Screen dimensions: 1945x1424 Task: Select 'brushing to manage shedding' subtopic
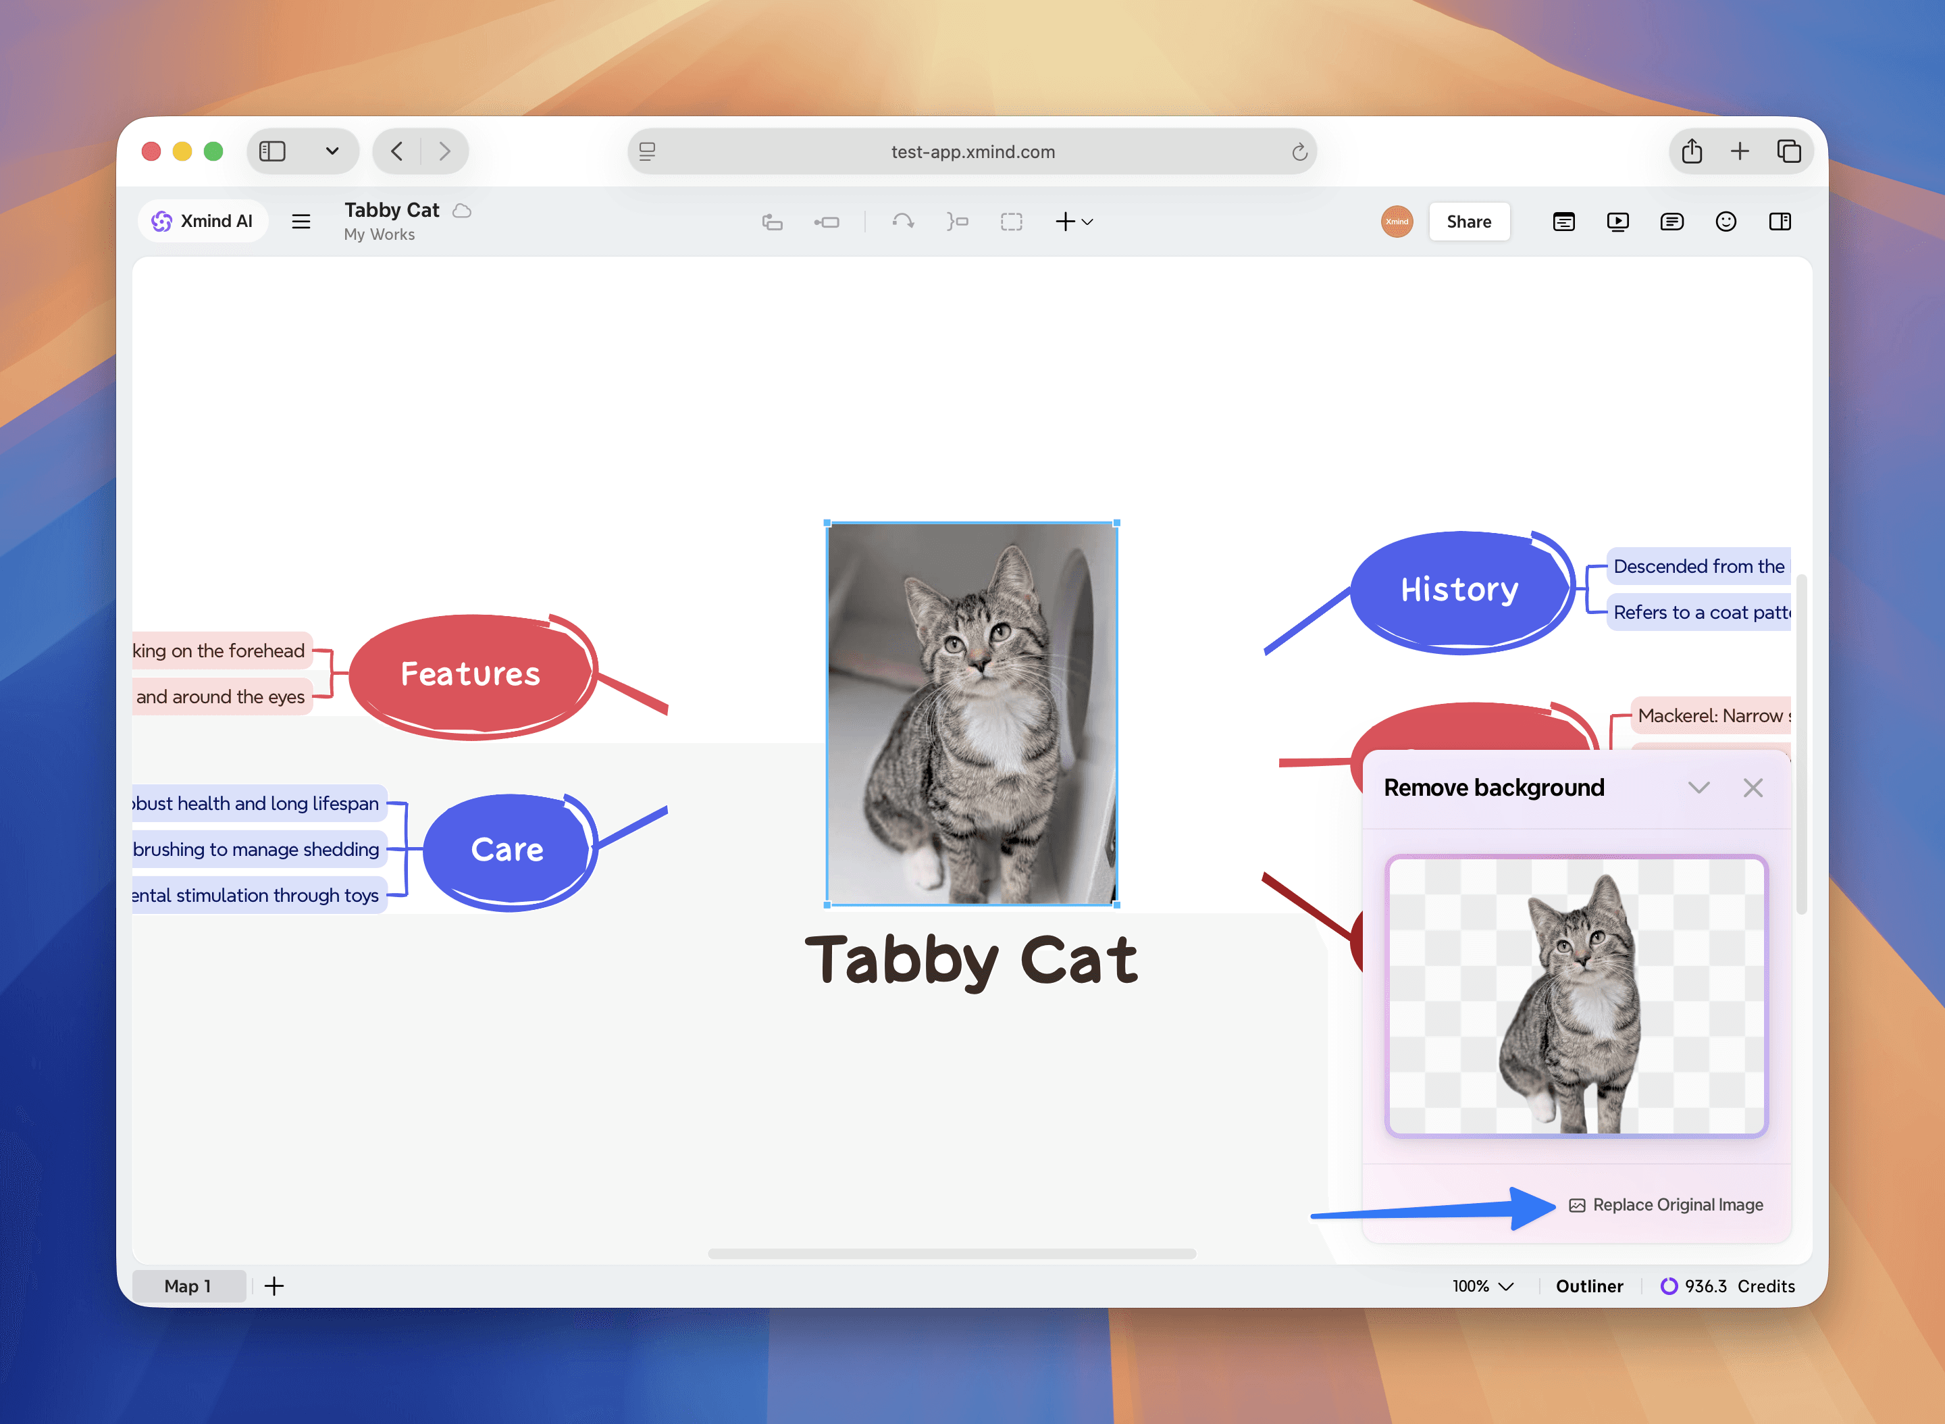[x=258, y=849]
